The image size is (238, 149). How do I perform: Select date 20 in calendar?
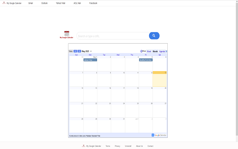[x=165, y=88]
